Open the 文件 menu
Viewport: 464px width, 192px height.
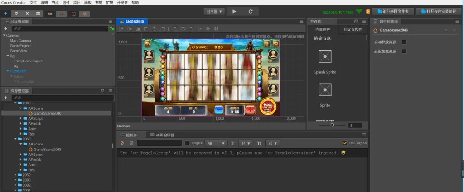(x=34, y=2)
